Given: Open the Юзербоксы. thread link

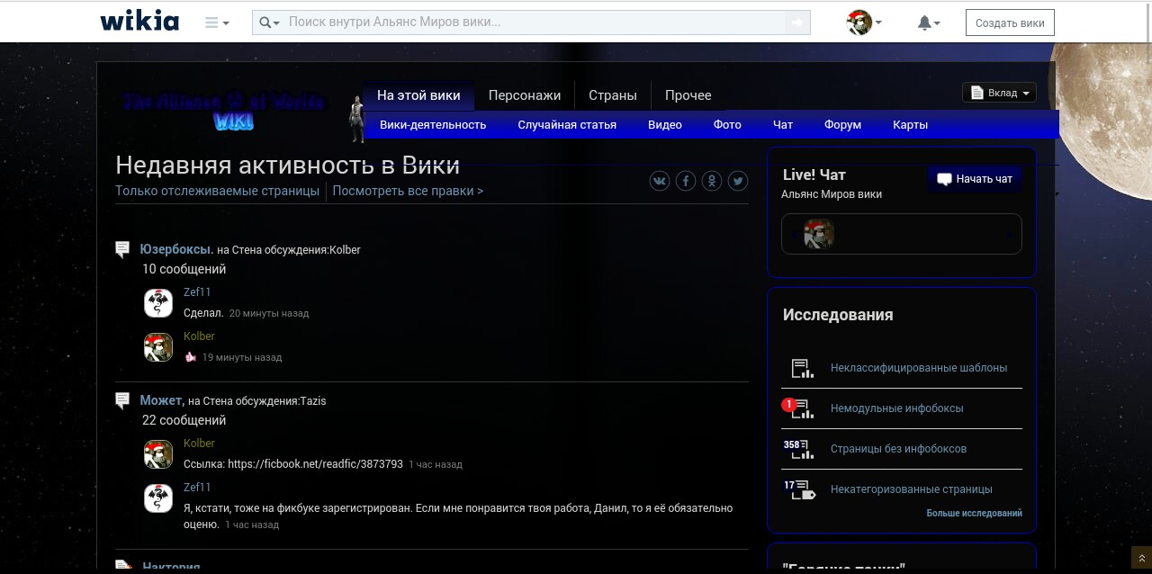Looking at the screenshot, I should pyautogui.click(x=176, y=249).
